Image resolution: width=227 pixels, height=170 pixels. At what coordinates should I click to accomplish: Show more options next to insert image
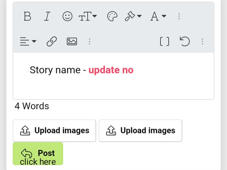pyautogui.click(x=89, y=42)
